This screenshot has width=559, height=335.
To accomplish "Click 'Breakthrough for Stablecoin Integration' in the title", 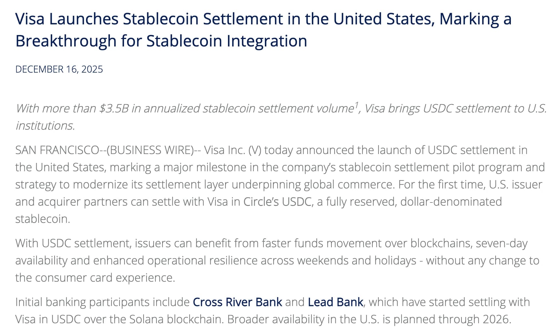I will click(161, 41).
